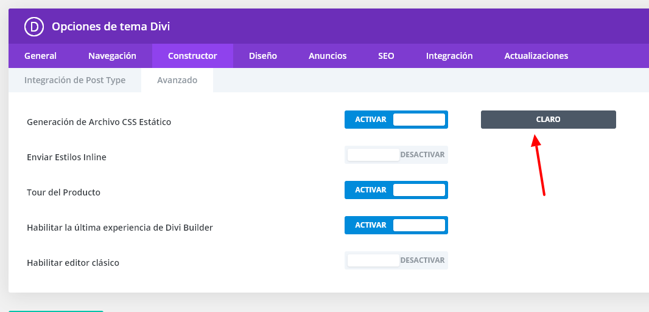649x312 pixels.
Task: Click the Habilitar editor clásico label
Action: (73, 263)
